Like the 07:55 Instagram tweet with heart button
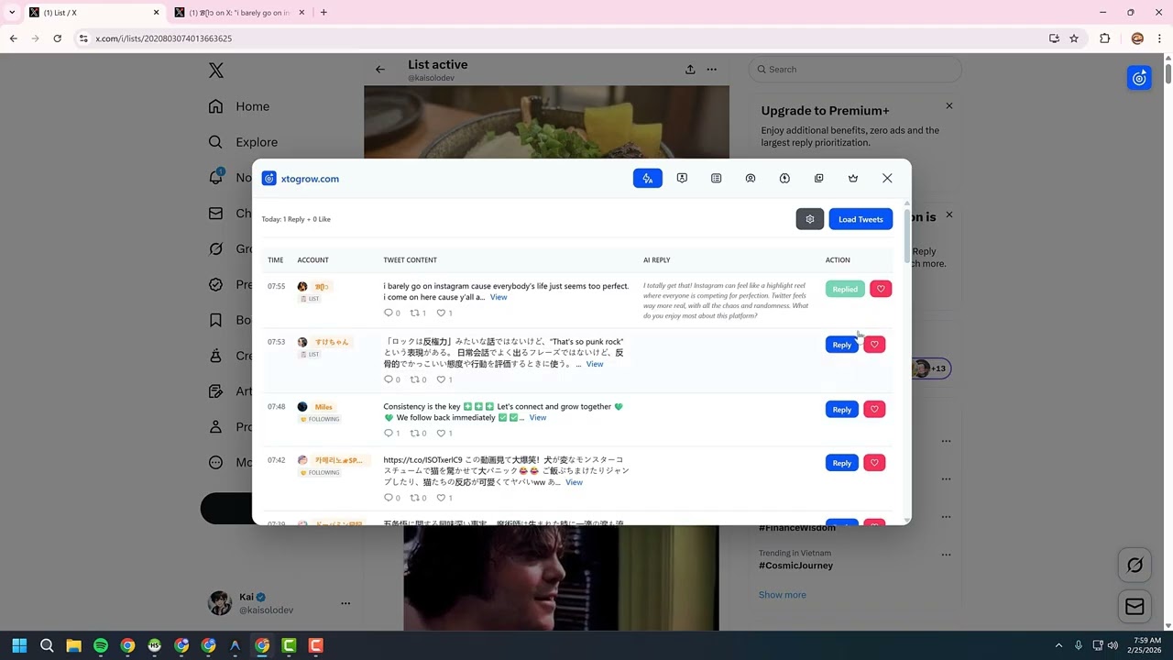The image size is (1173, 660). click(x=881, y=289)
